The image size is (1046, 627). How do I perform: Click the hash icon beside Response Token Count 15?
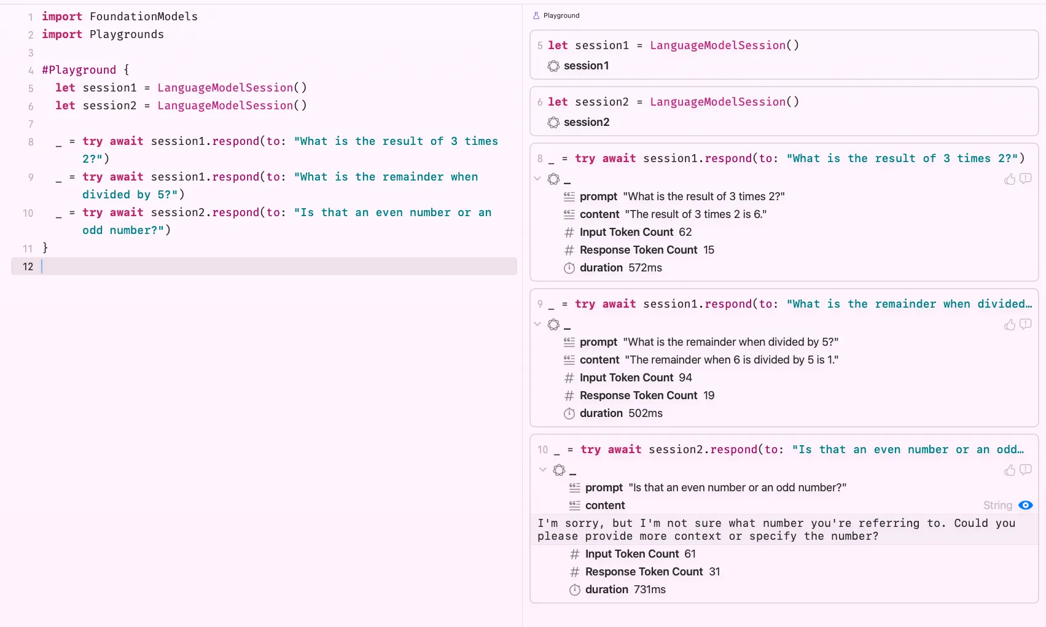[569, 250]
